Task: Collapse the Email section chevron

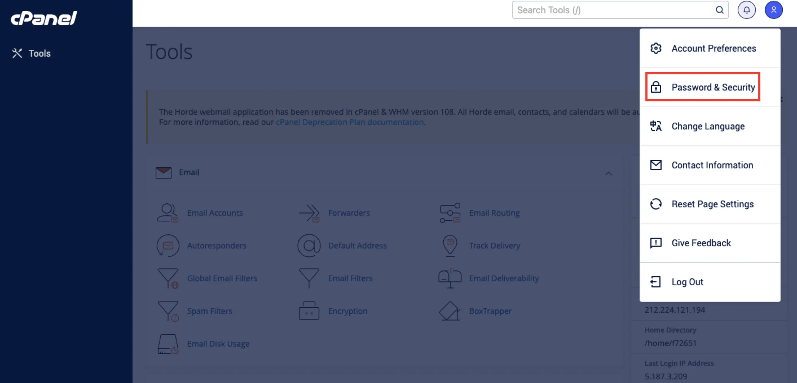Action: [x=608, y=173]
